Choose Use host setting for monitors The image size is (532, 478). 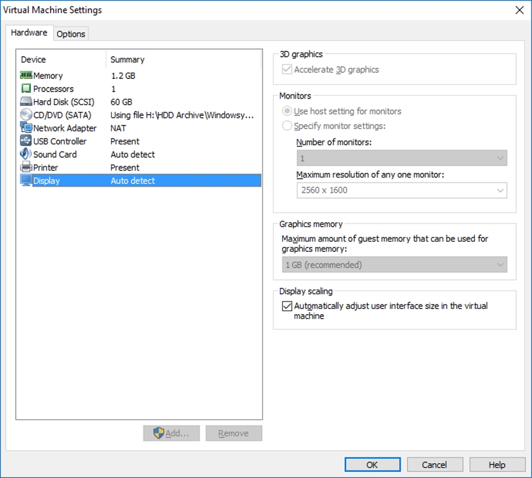pos(287,112)
